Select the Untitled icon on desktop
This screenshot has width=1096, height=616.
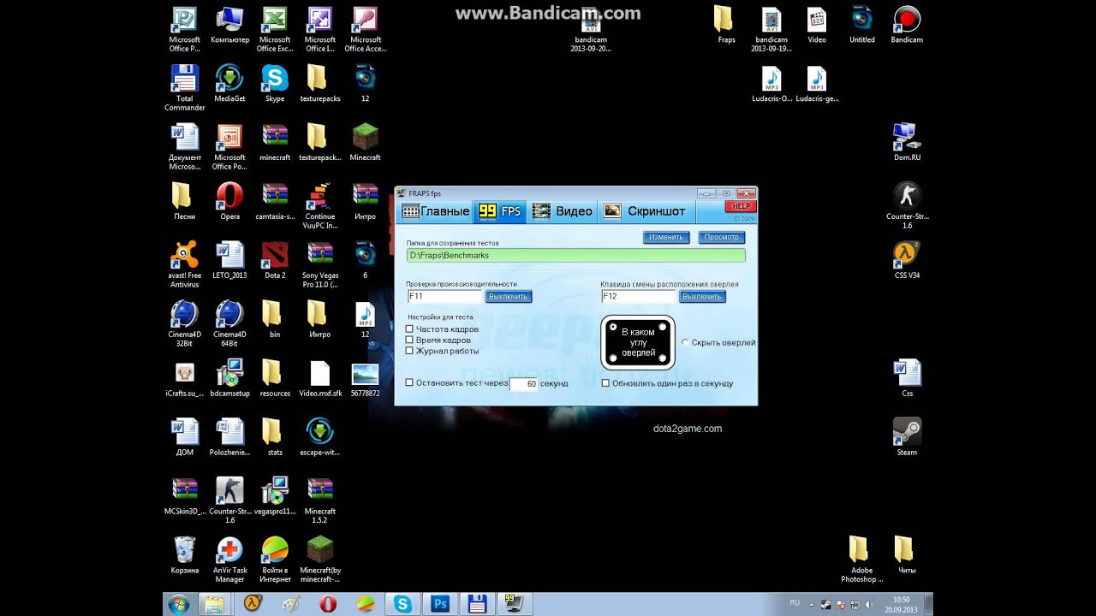coord(862,25)
